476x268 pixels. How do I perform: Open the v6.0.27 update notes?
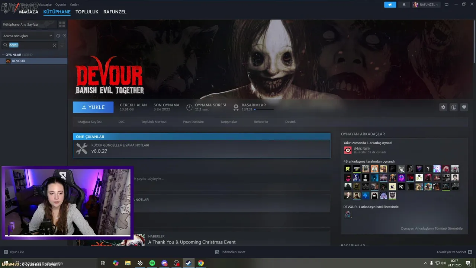[x=202, y=149]
